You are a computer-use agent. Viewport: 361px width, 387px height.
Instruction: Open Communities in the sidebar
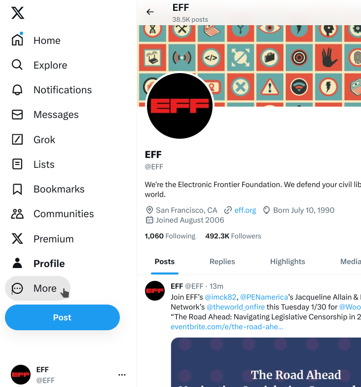pyautogui.click(x=52, y=214)
